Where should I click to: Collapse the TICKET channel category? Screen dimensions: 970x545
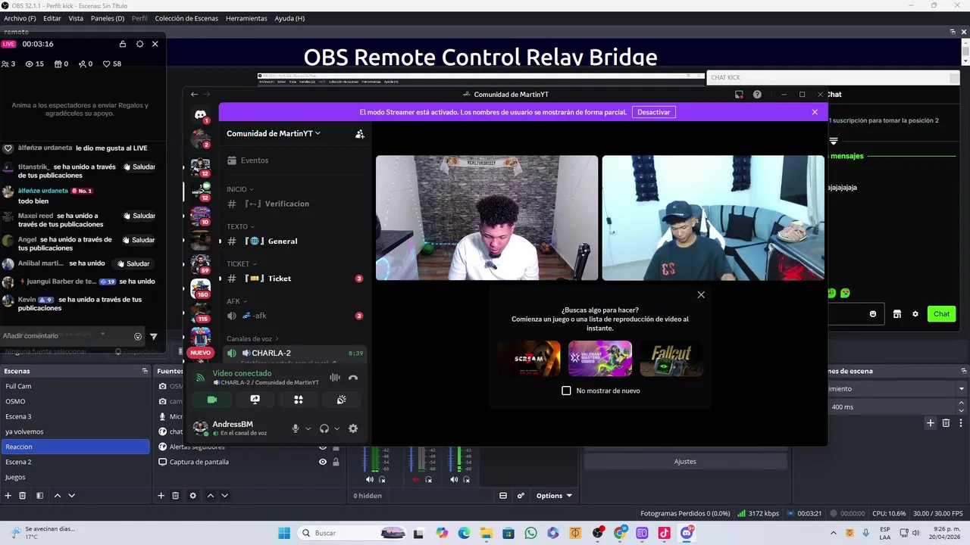coord(241,264)
